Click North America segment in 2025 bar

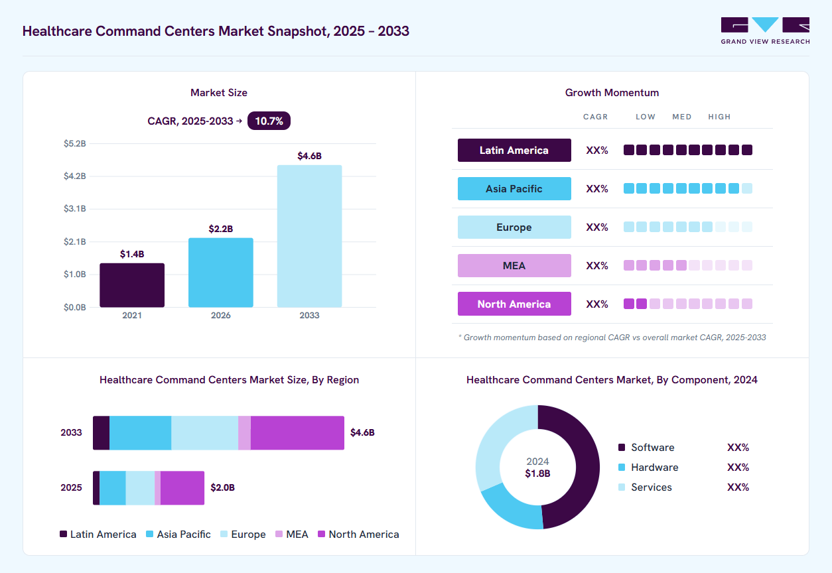[x=182, y=488]
